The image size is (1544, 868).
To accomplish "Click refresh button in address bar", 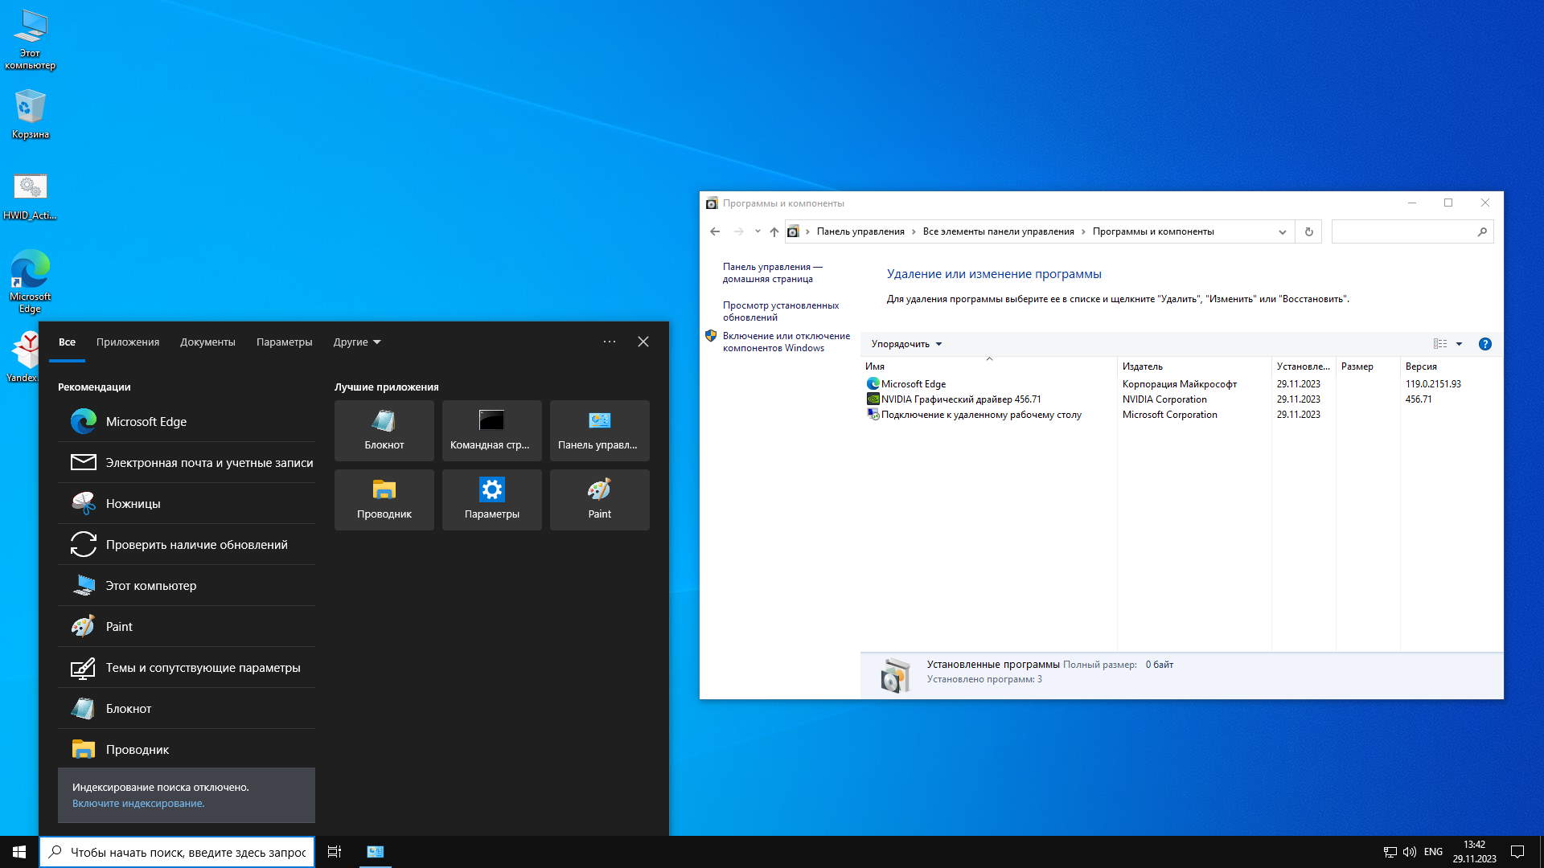I will click(1308, 231).
